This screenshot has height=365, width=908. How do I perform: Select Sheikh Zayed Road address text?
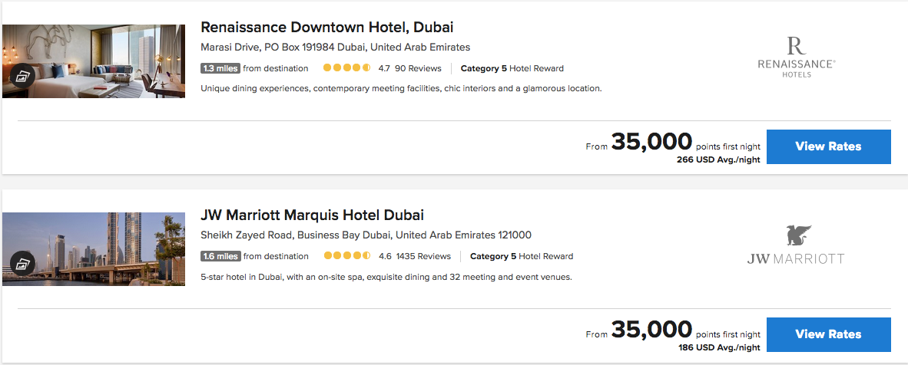(366, 235)
